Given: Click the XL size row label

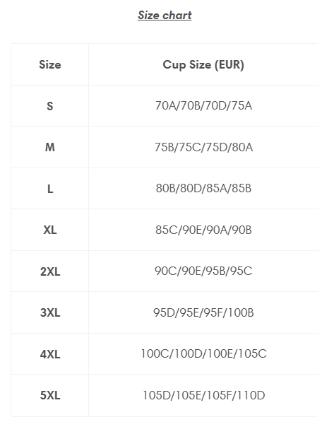Looking at the screenshot, I should [50, 230].
